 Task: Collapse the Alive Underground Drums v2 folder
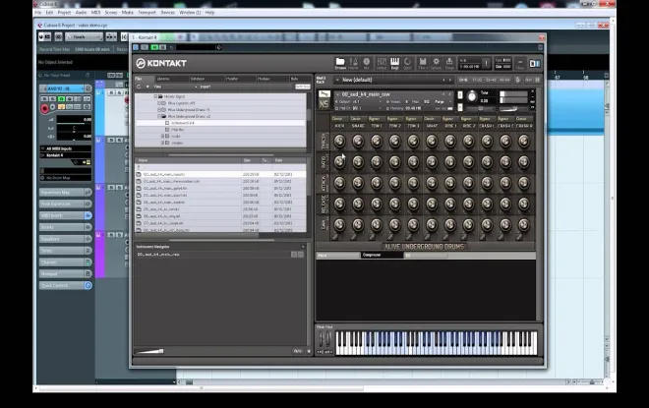159,117
